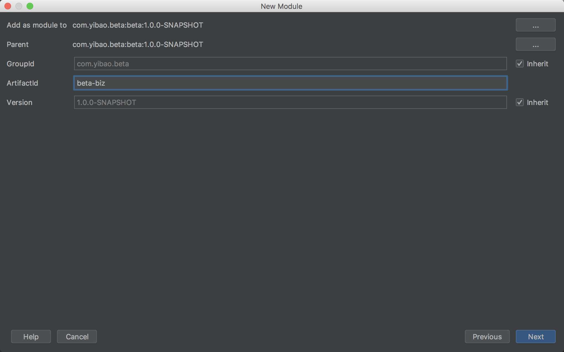This screenshot has width=564, height=352.
Task: Select the ArtifactId input field
Action: [x=290, y=83]
